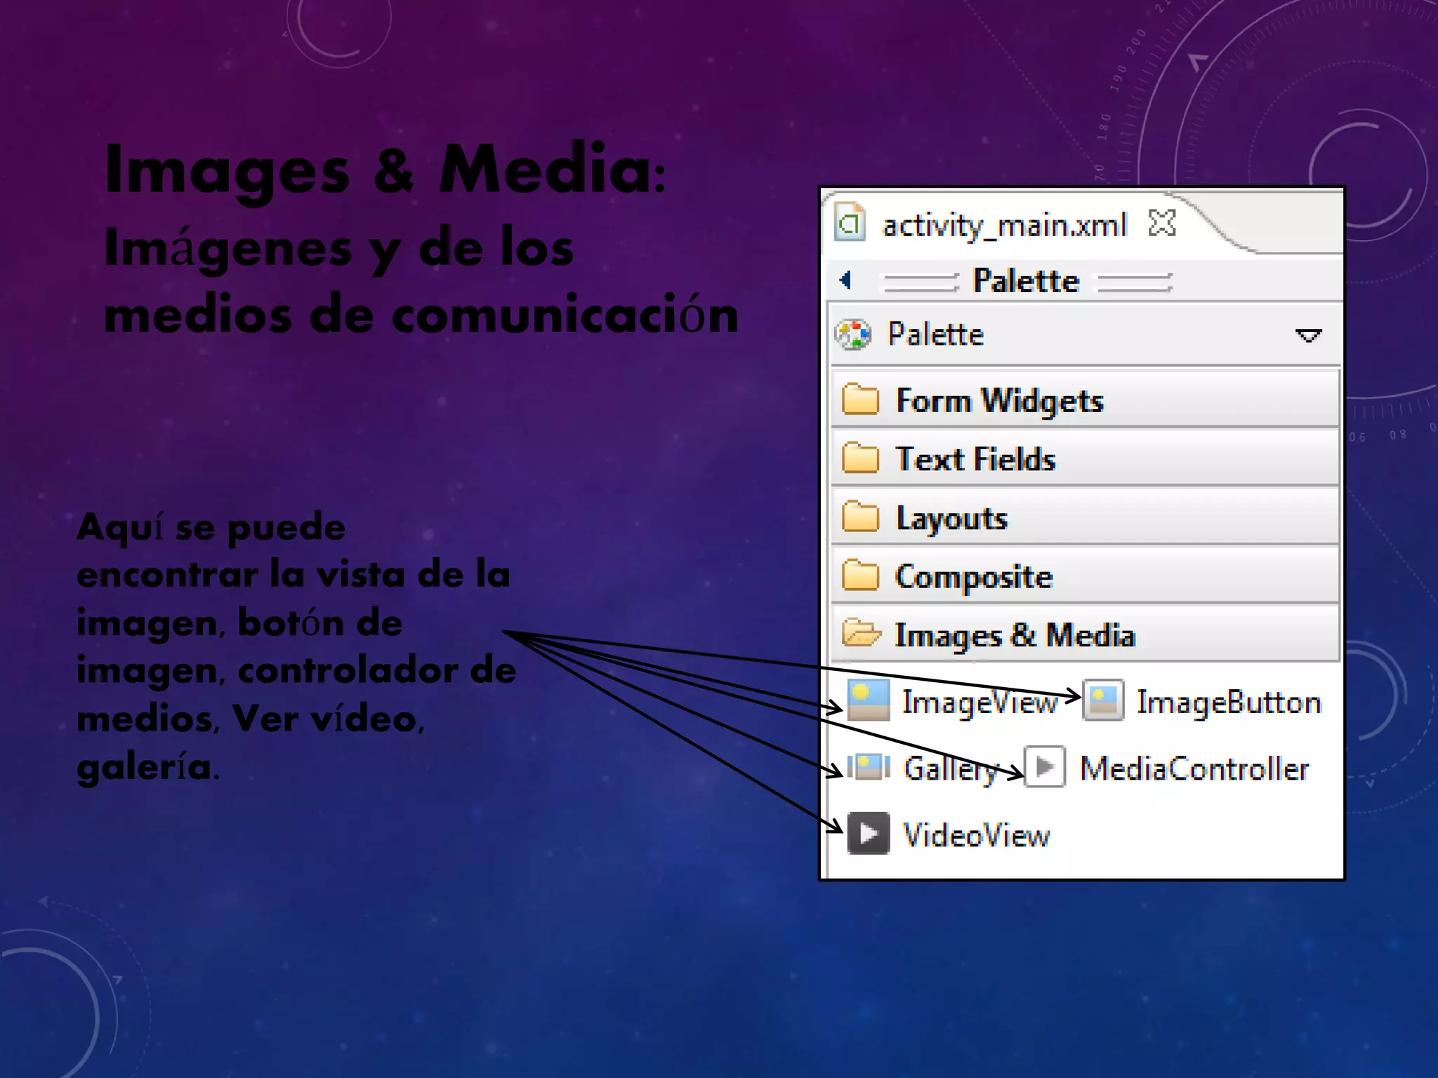The width and height of the screenshot is (1438, 1078).
Task: Close the activity_main.xml tab
Action: (x=1162, y=223)
